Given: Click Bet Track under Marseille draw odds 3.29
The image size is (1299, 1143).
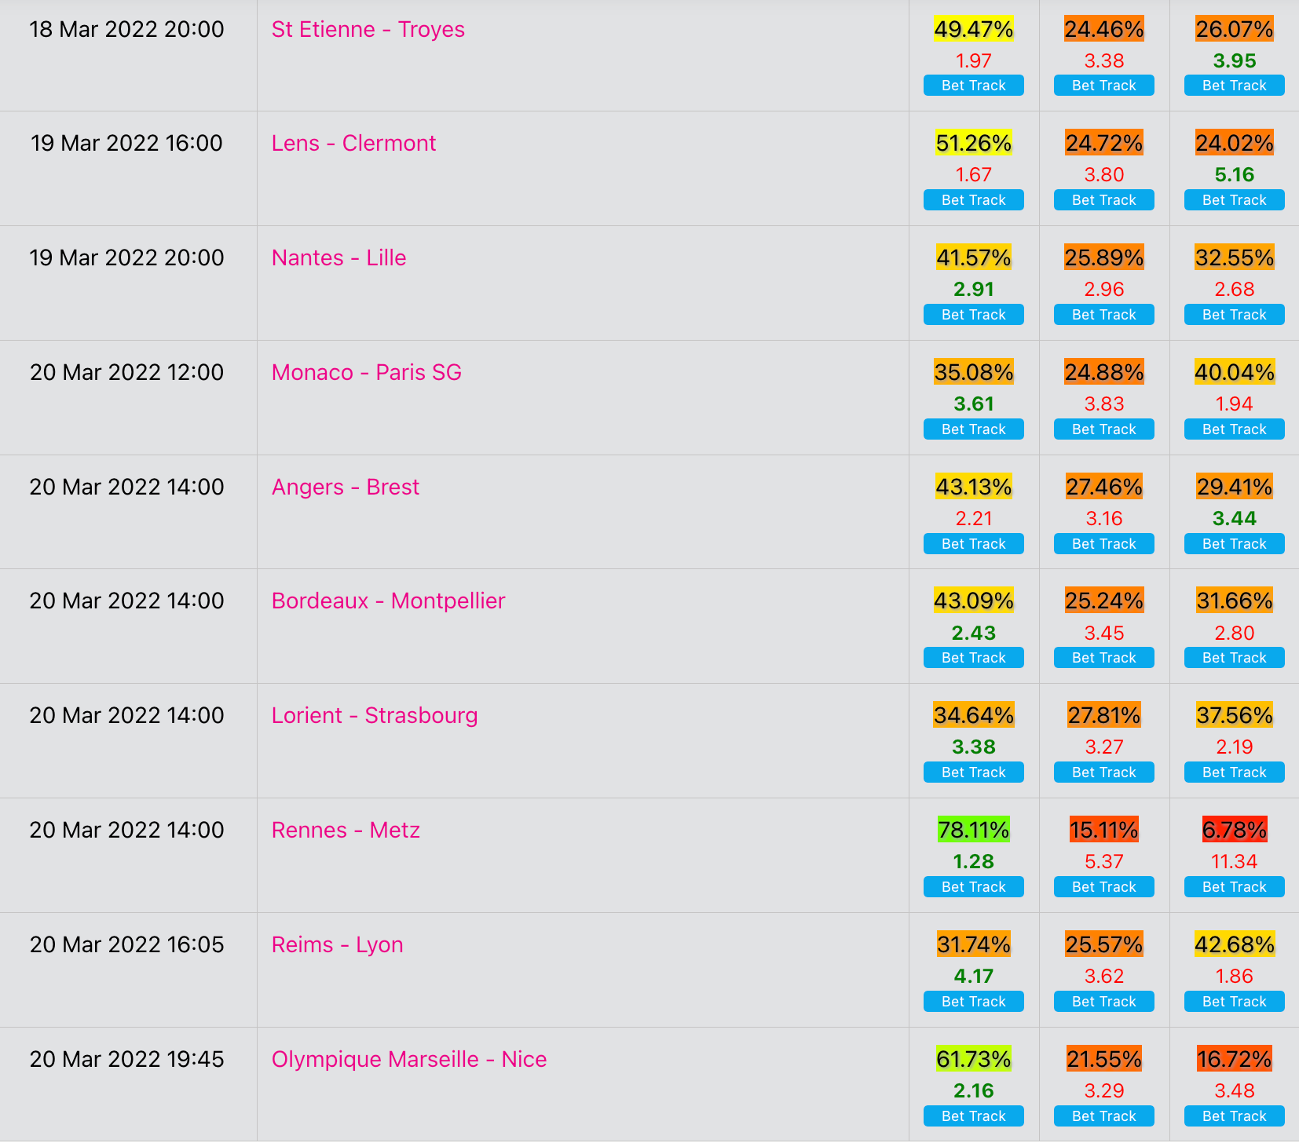Looking at the screenshot, I should 1104,1116.
